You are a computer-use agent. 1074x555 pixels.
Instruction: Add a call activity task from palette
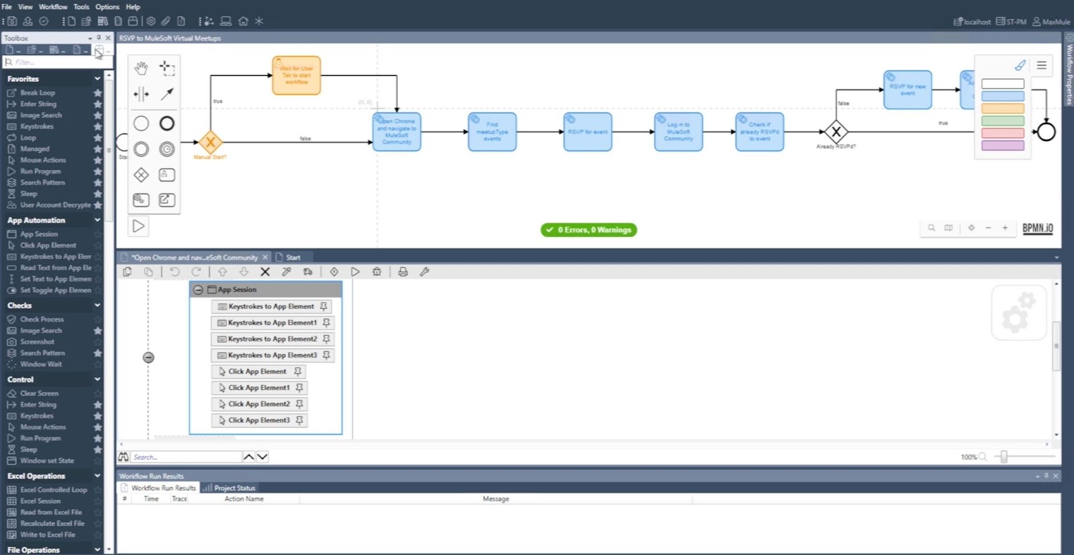(x=166, y=200)
